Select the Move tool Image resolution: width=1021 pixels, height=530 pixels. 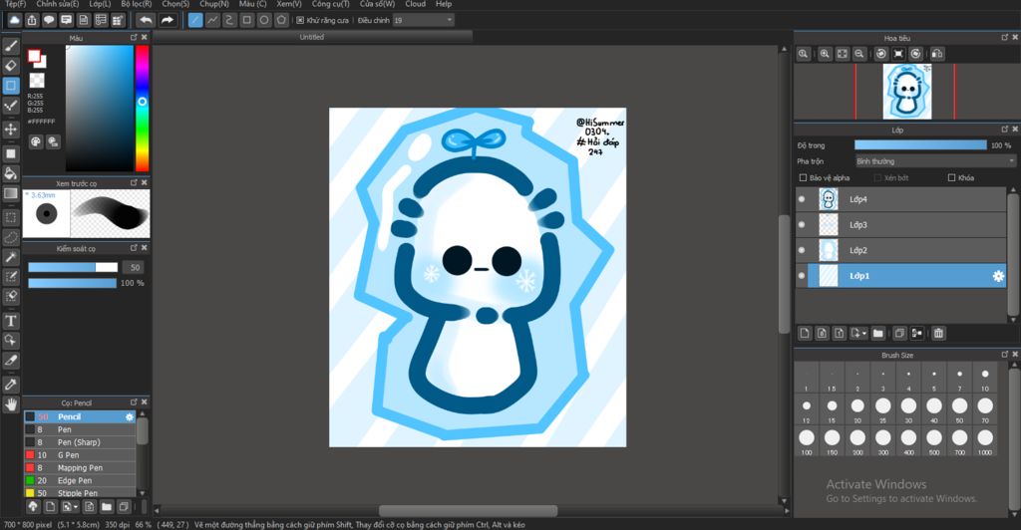click(10, 130)
